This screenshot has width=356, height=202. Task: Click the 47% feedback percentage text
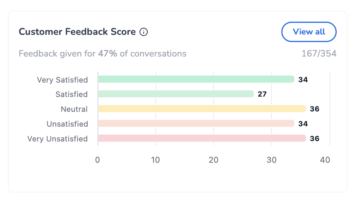click(107, 53)
